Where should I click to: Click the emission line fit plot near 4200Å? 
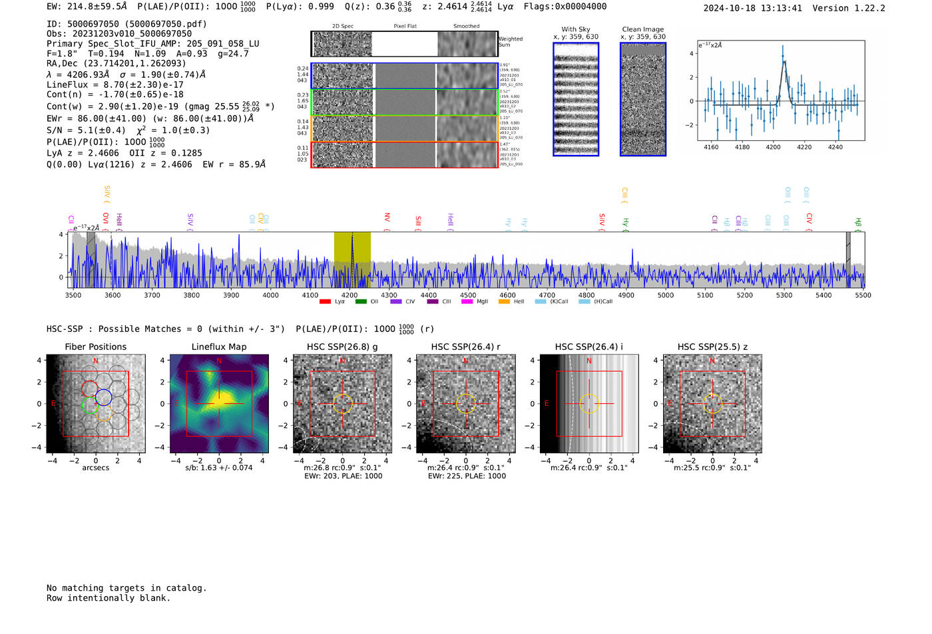pos(781,90)
